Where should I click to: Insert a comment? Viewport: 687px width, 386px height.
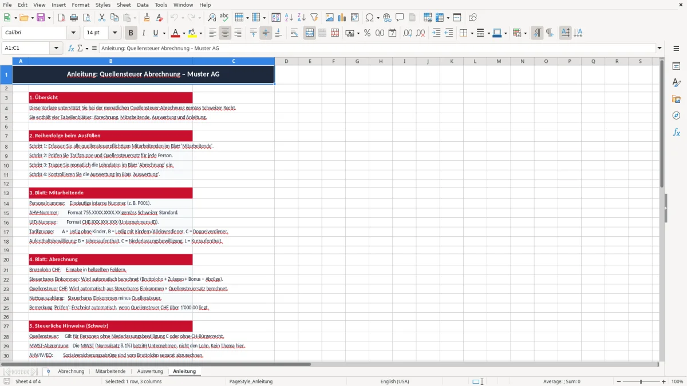tap(400, 18)
